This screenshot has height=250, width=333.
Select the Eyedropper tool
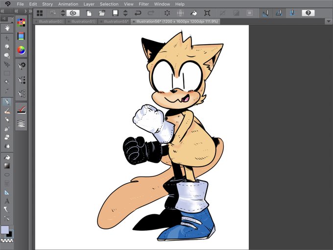tap(7, 91)
